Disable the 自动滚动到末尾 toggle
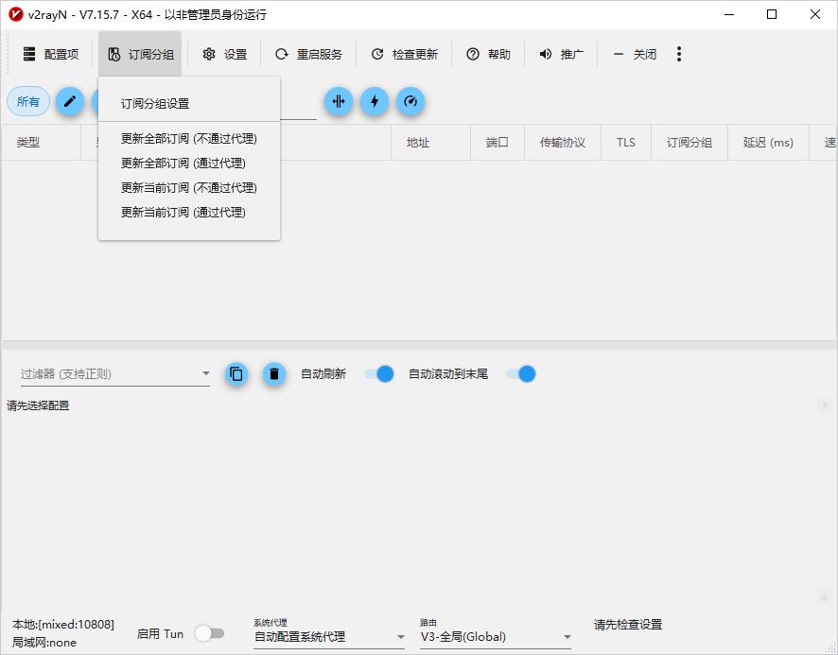 point(518,373)
